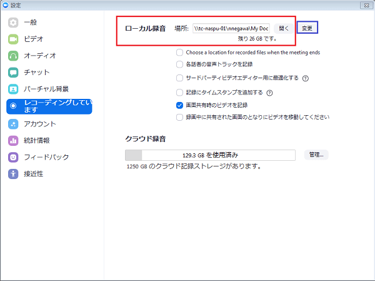Click the アカウント icon
This screenshot has width=375, height=281.
click(x=13, y=124)
